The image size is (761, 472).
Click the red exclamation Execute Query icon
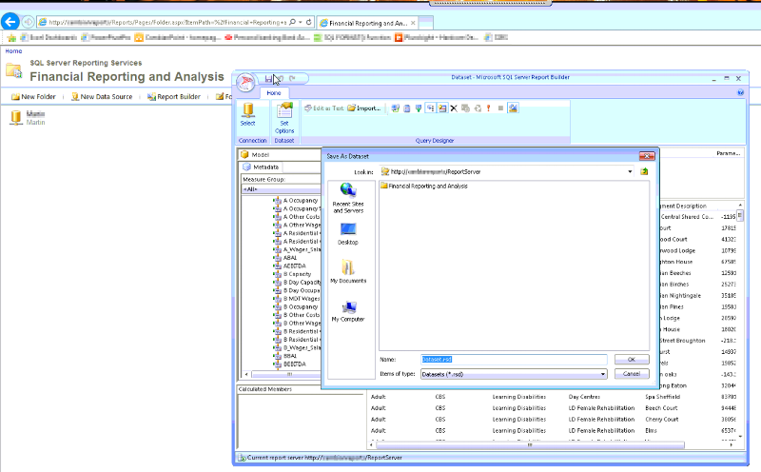489,108
